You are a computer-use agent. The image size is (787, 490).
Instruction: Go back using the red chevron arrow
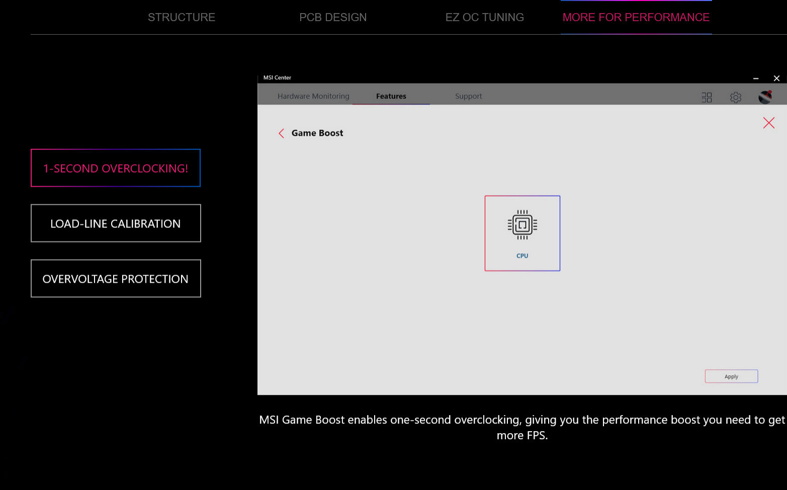pos(281,133)
